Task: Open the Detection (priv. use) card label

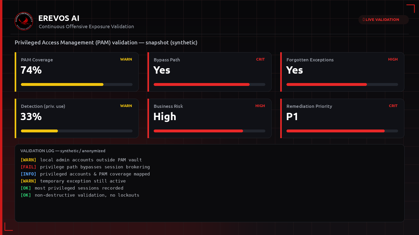Action: tap(43, 106)
